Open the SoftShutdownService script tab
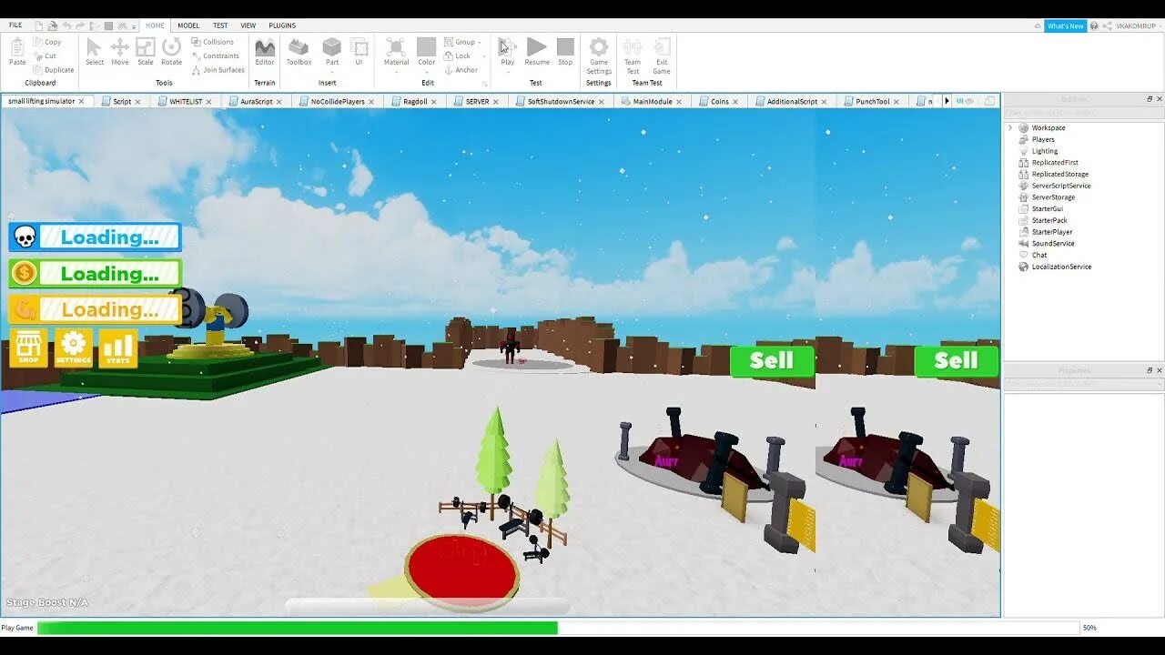The image size is (1165, 655). coord(559,102)
